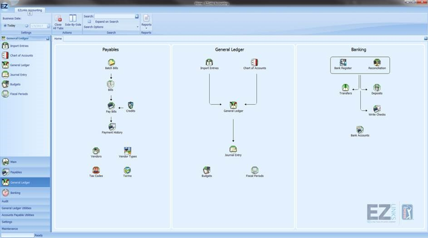This screenshot has width=428, height=238.
Task: Open the Bills icon under Payables
Action: click(x=111, y=86)
